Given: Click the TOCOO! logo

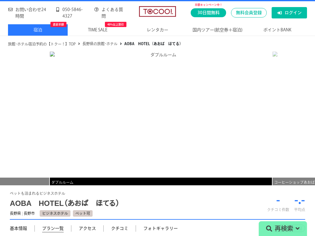Looking at the screenshot, I should click(157, 12).
